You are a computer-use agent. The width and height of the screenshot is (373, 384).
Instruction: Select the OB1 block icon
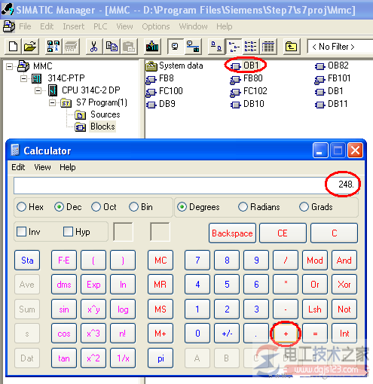click(x=235, y=66)
